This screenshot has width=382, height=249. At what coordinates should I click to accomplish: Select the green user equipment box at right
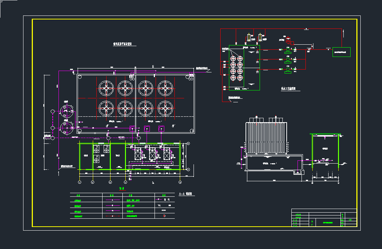(342, 52)
